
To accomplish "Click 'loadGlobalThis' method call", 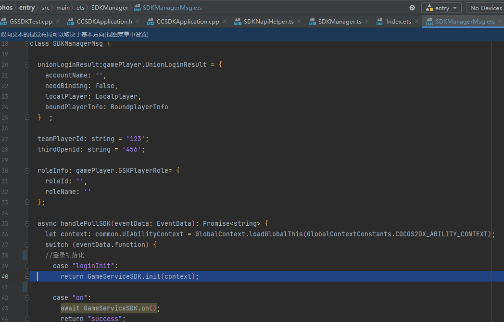I will click(x=276, y=234).
